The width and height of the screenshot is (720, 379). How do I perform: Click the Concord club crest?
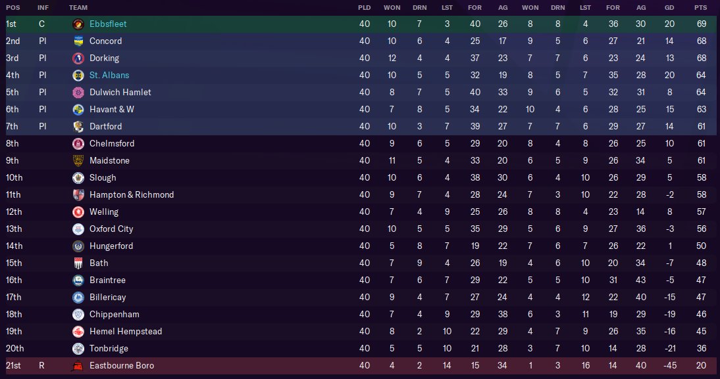click(x=78, y=41)
